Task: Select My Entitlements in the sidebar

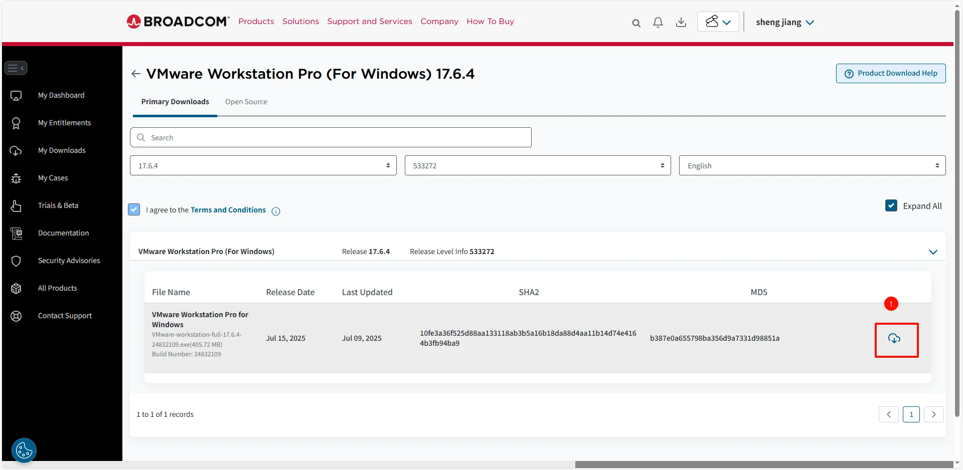Action: [x=64, y=122]
